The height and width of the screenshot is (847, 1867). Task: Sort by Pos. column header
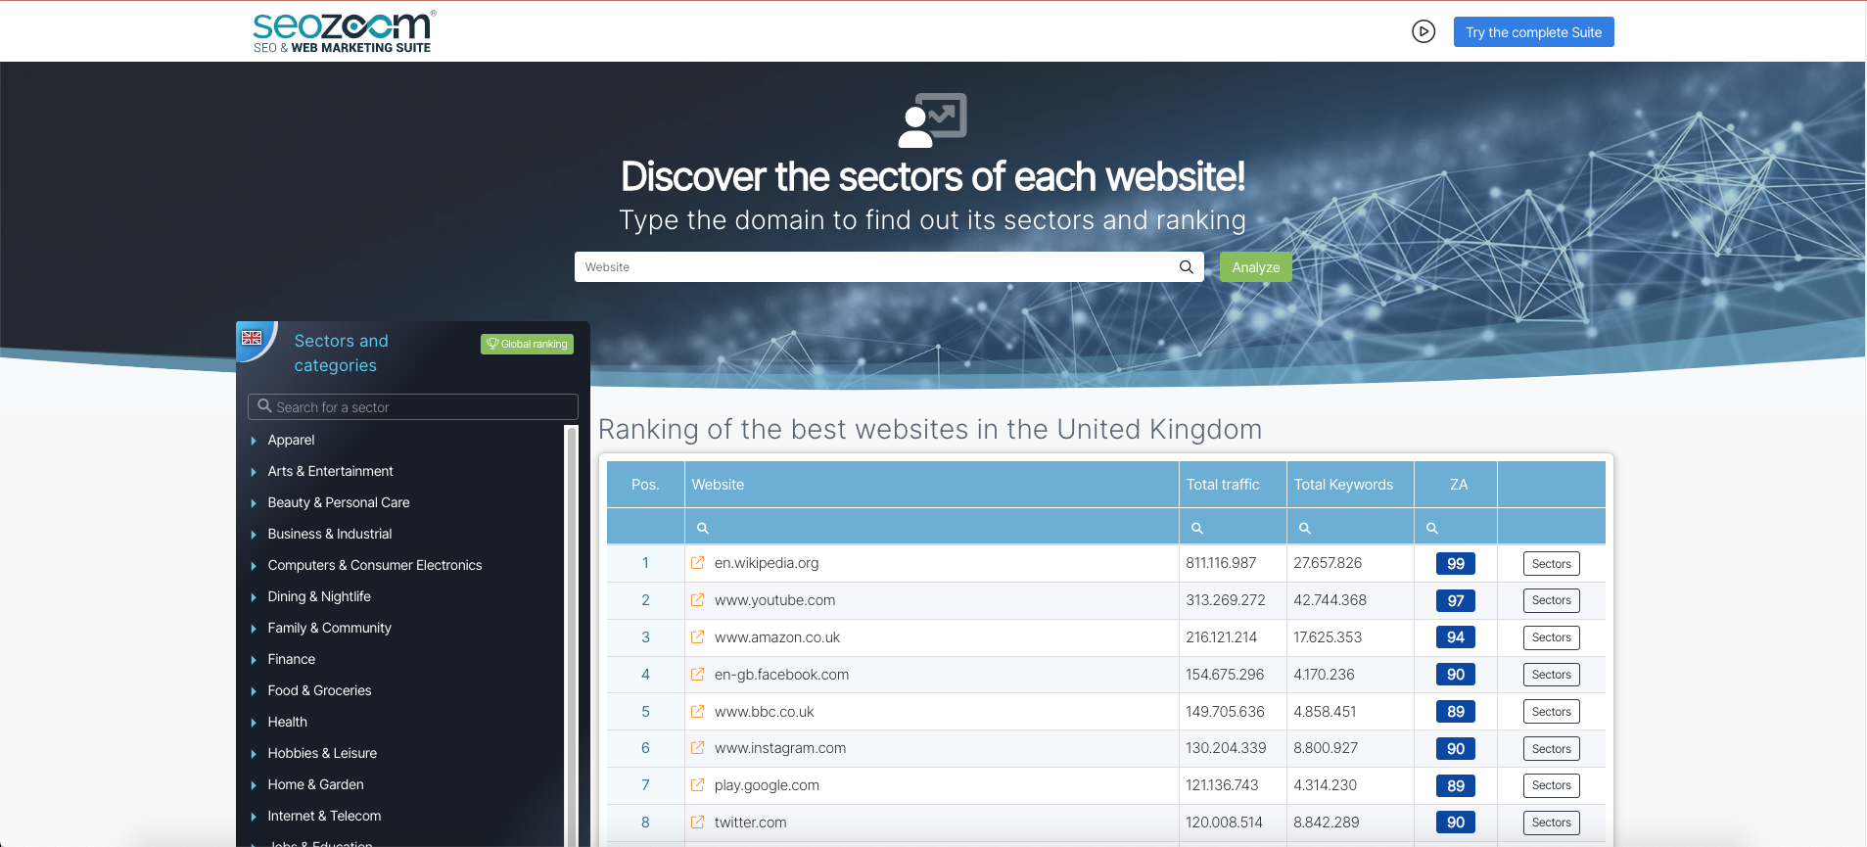(645, 485)
